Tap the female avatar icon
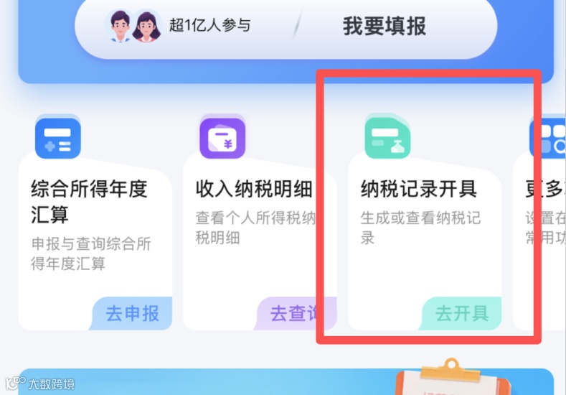 tap(146, 26)
